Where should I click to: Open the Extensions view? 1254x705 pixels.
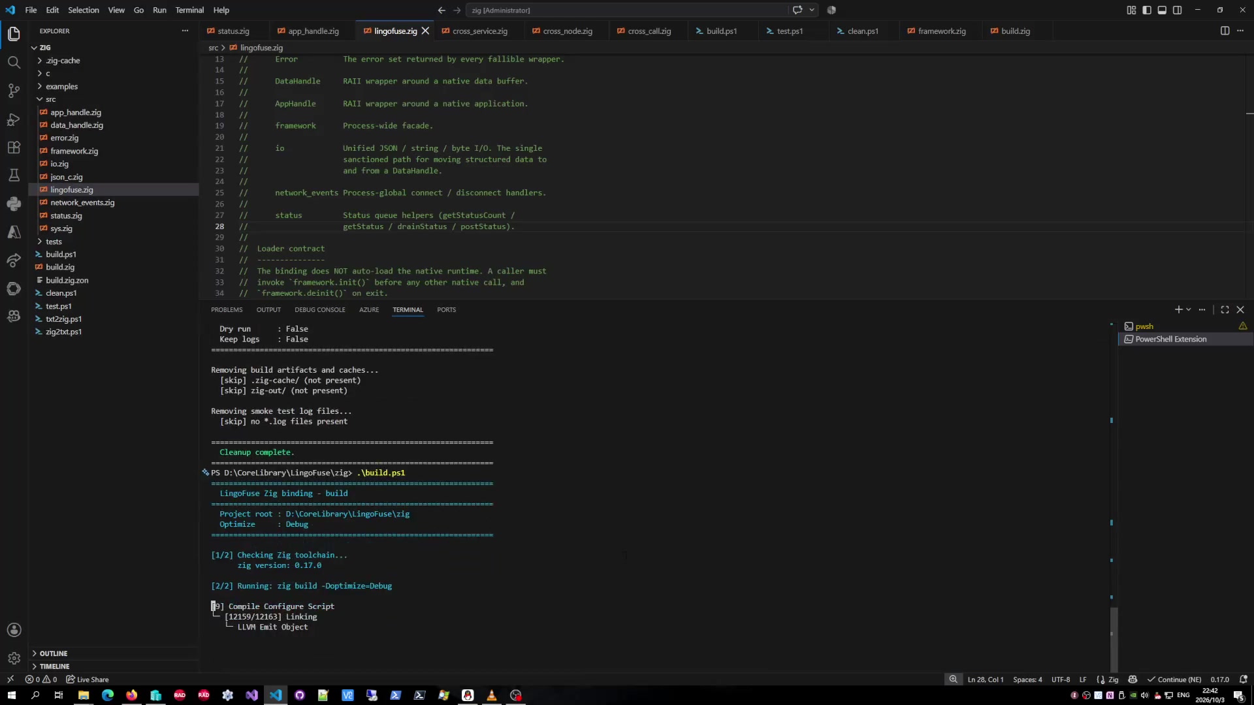14,147
